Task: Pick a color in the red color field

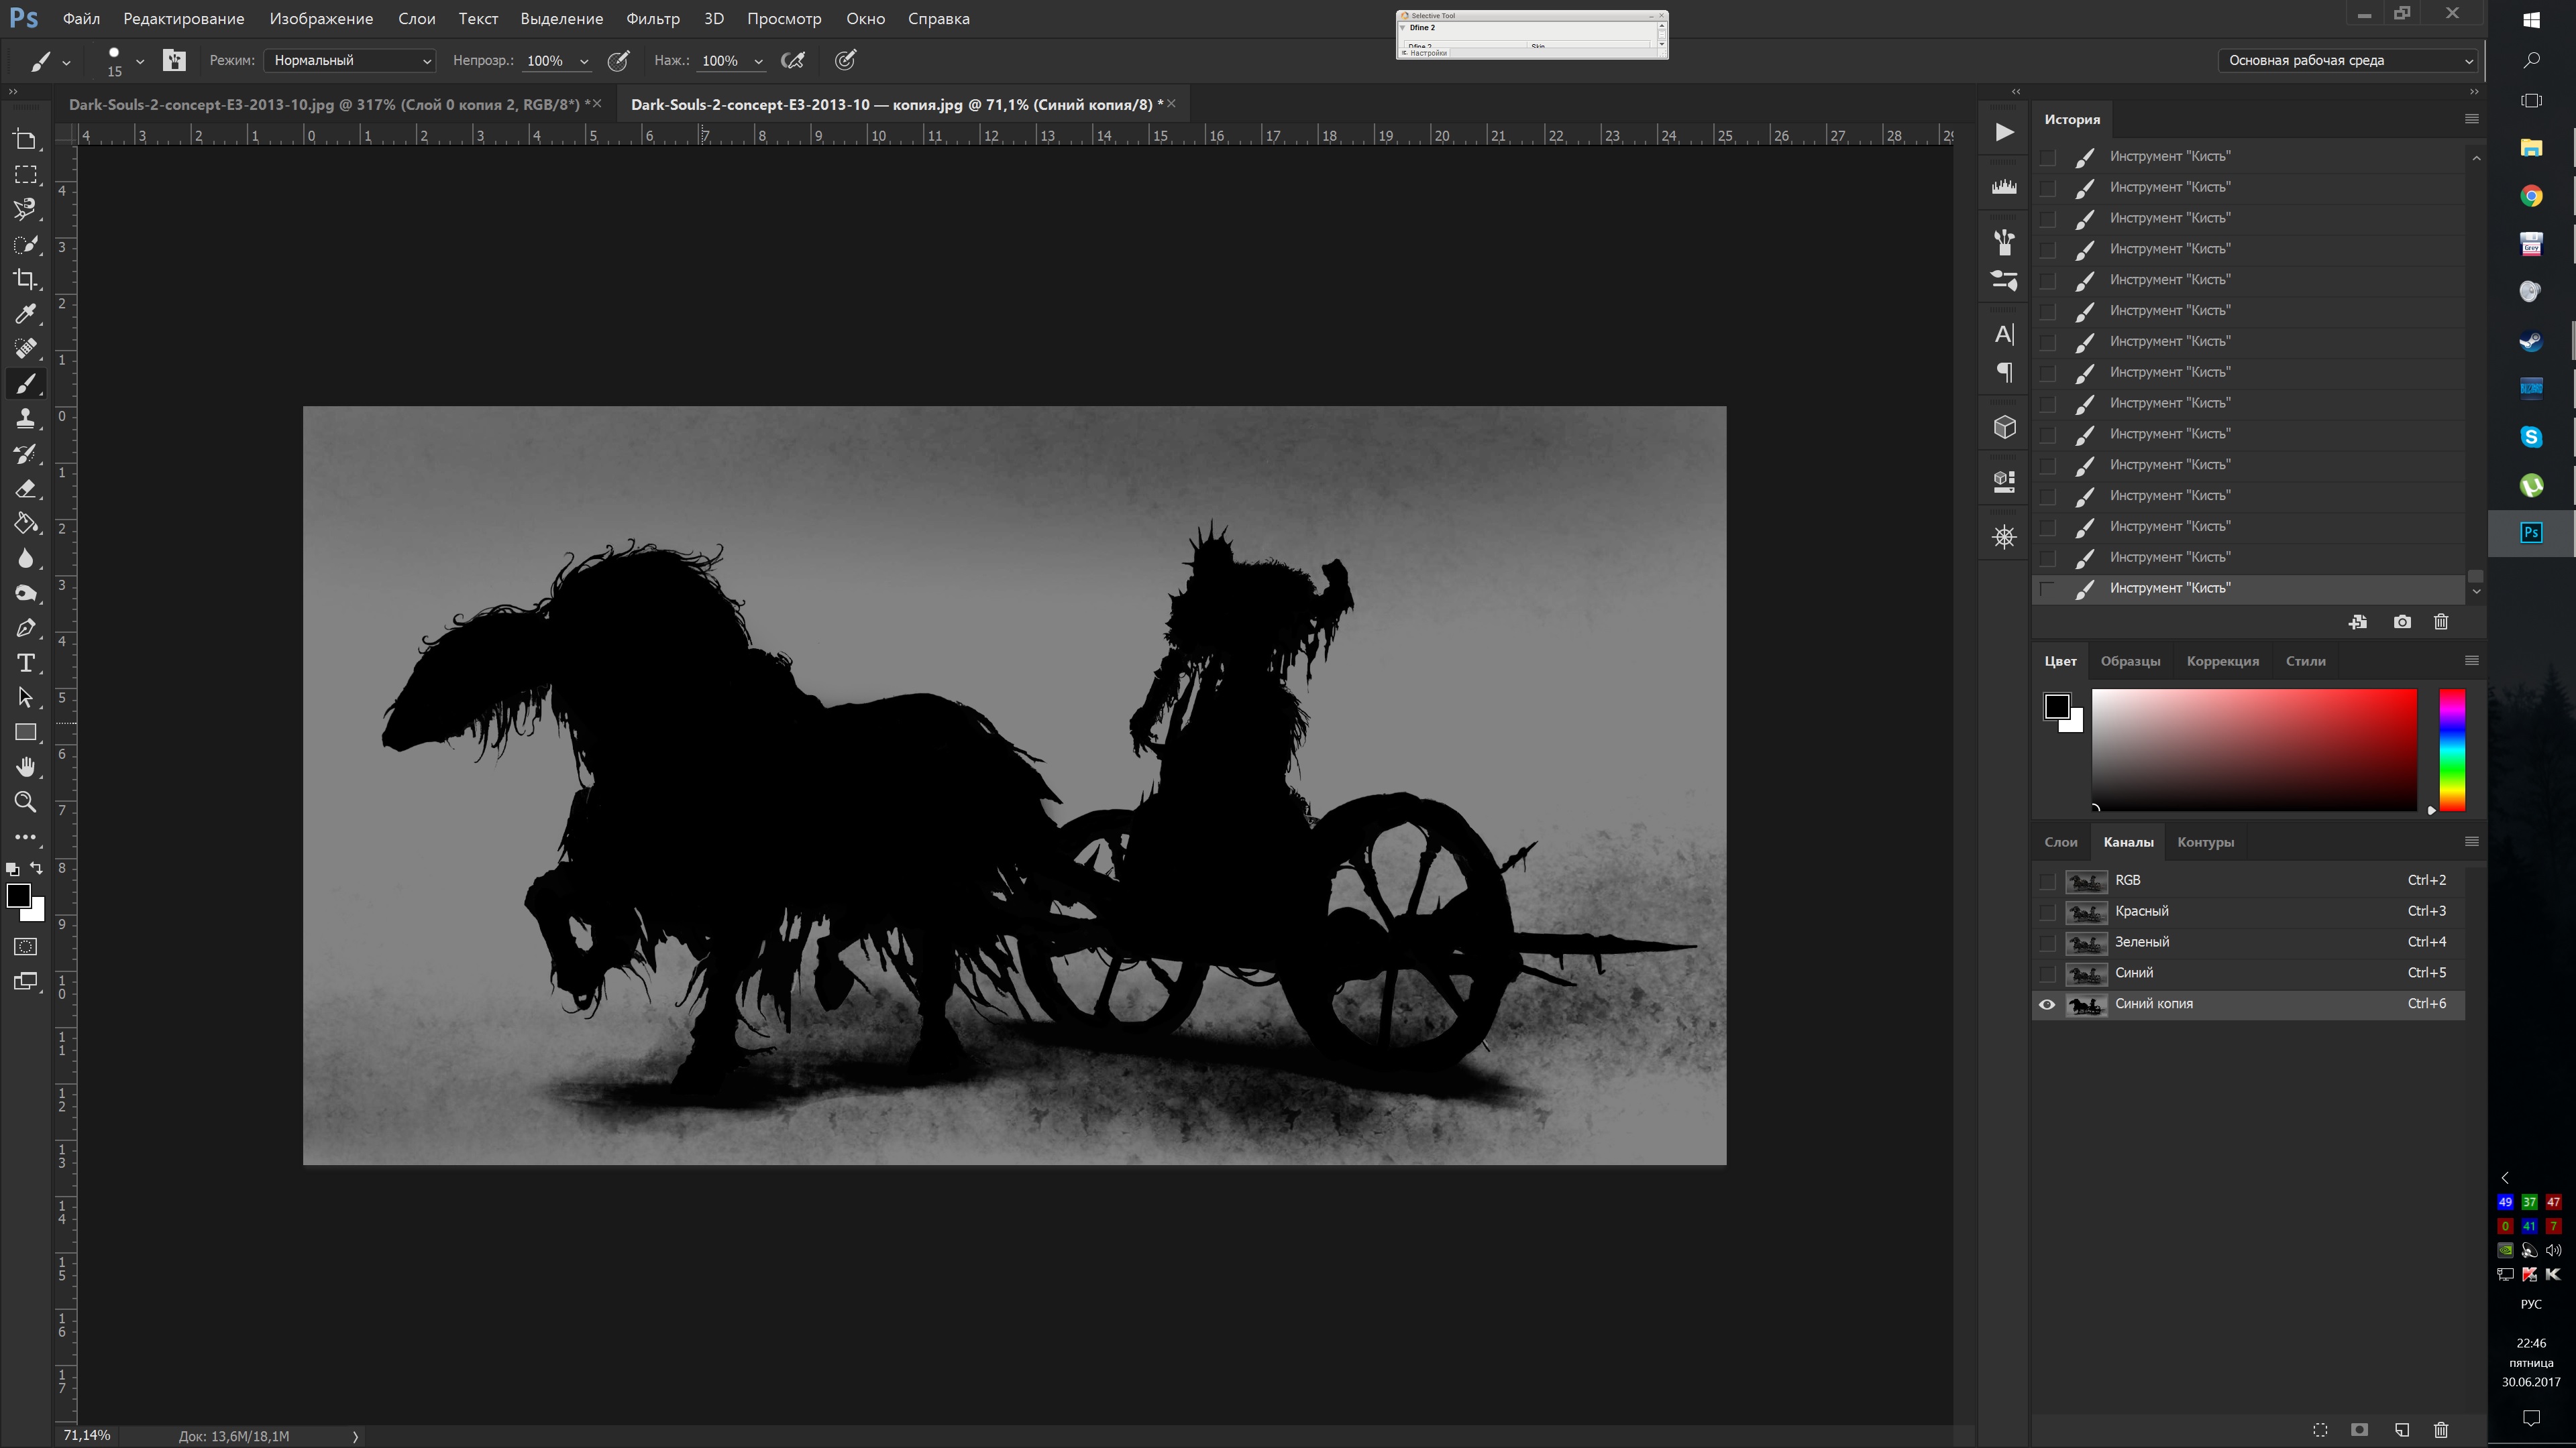Action: point(2254,749)
